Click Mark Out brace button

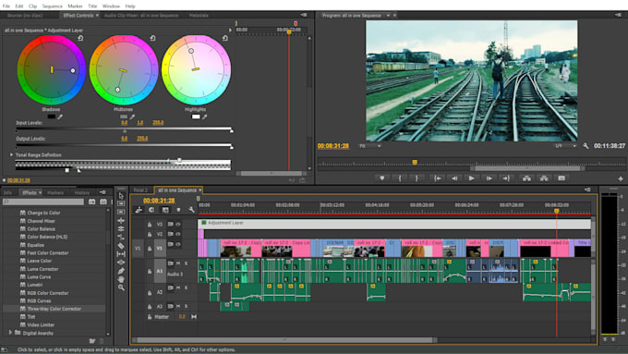click(x=417, y=178)
